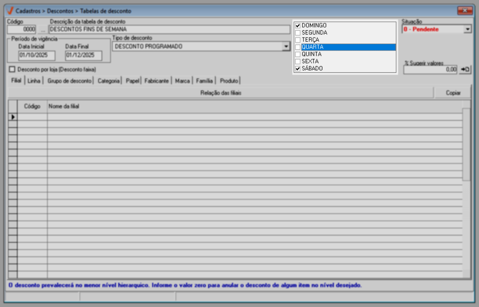The width and height of the screenshot is (479, 307).
Task: Click the Código column header
Action: [x=32, y=107]
